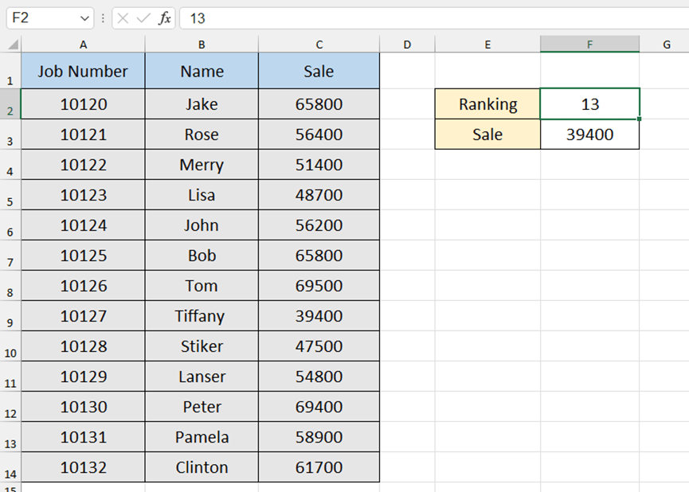Click cell with job number 10127
This screenshot has width=689, height=492.
coord(83,316)
